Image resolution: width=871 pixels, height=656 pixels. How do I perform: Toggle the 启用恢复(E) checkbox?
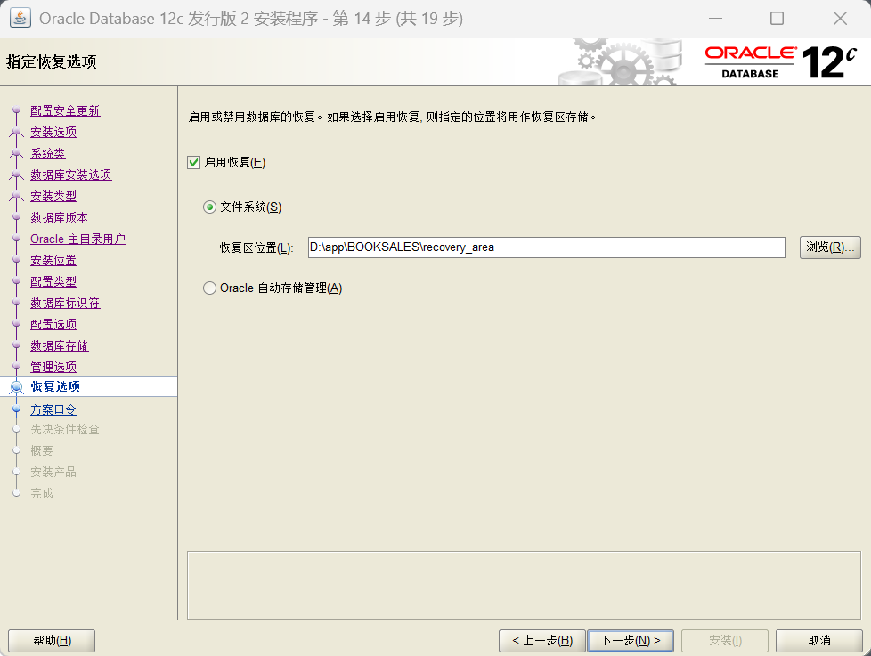193,163
